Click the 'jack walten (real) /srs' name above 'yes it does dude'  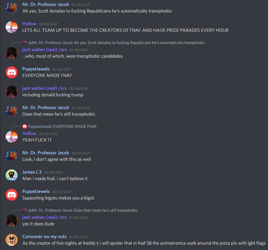click(44, 217)
